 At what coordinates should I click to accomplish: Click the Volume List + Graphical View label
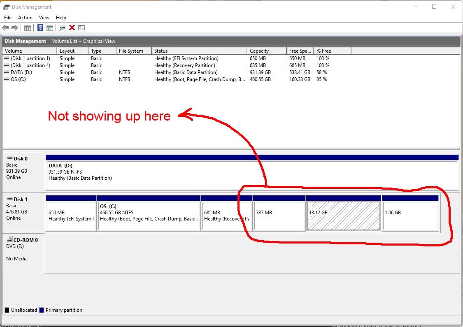[84, 41]
